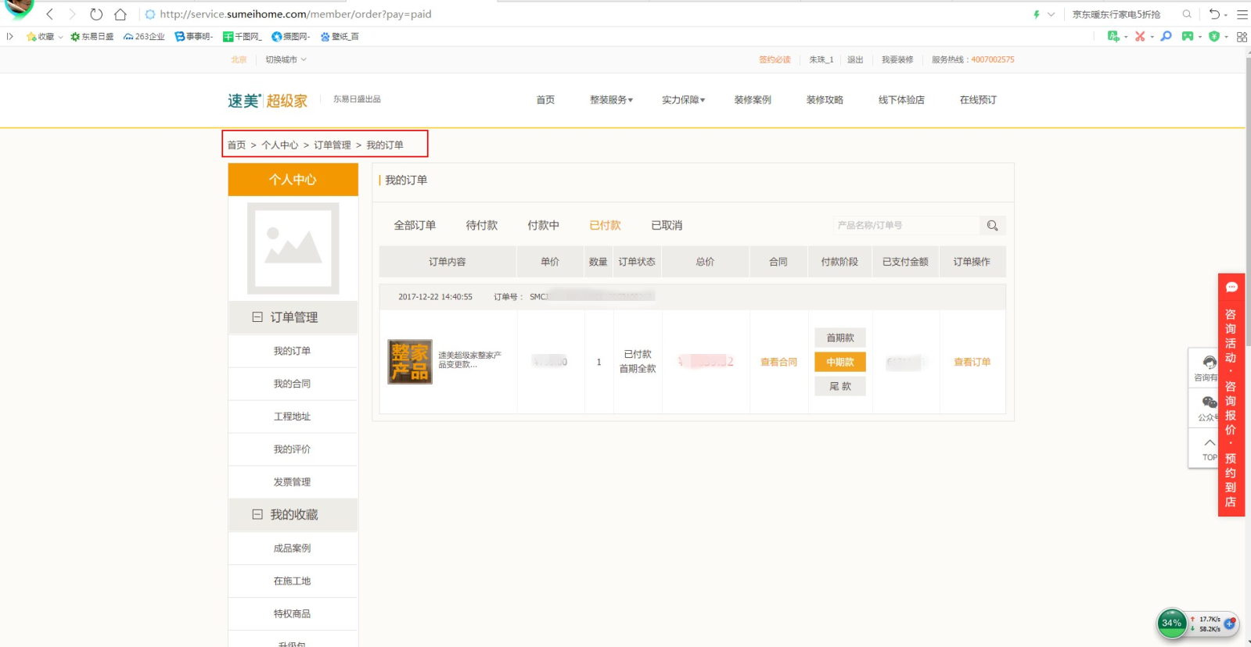Click the blue key password icon
Image resolution: width=1251 pixels, height=647 pixels.
pyautogui.click(x=1167, y=36)
